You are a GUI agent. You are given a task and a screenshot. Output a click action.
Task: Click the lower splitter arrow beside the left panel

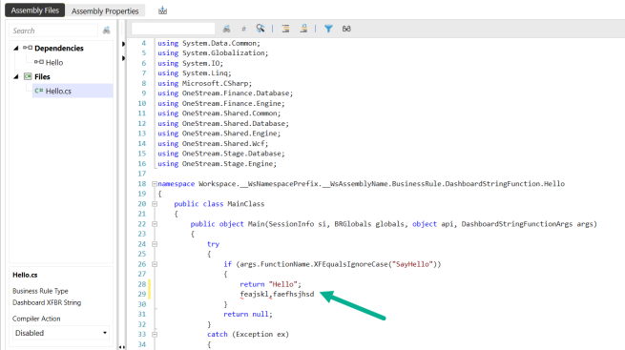[x=123, y=58]
